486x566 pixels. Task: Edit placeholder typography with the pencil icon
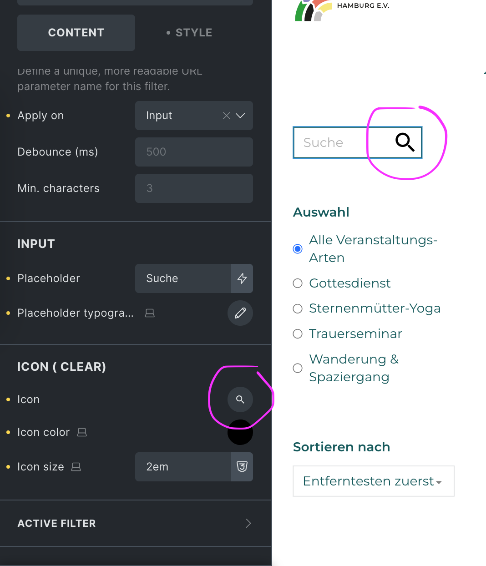point(240,313)
